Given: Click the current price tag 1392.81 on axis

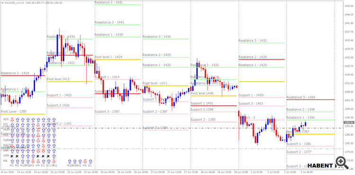Looking at the screenshot, I should pos(349,123).
